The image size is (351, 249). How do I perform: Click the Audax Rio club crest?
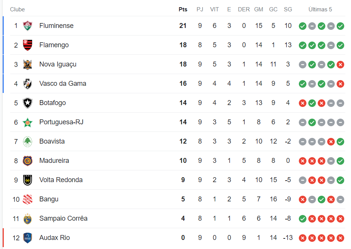(x=28, y=238)
